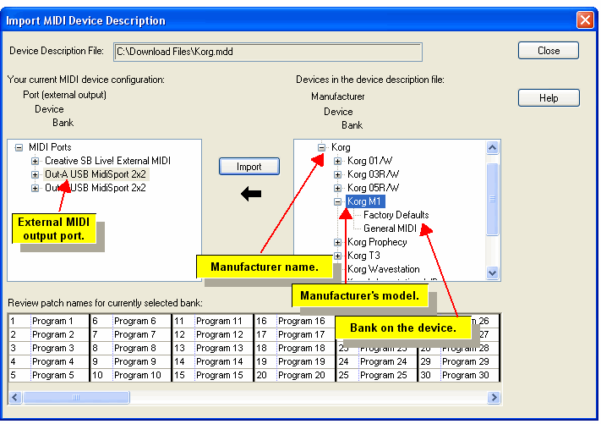Collapse the Korg manufacturer node
This screenshot has height=424, width=601.
321,147
